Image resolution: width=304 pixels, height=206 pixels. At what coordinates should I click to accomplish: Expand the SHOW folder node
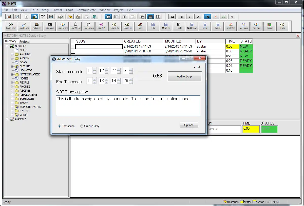click(12, 103)
